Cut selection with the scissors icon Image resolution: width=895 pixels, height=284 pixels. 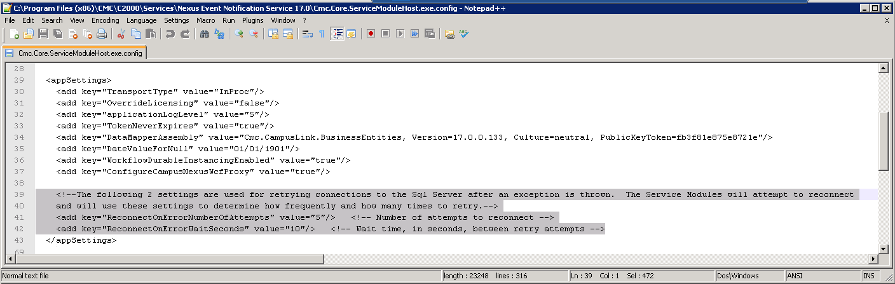[121, 34]
